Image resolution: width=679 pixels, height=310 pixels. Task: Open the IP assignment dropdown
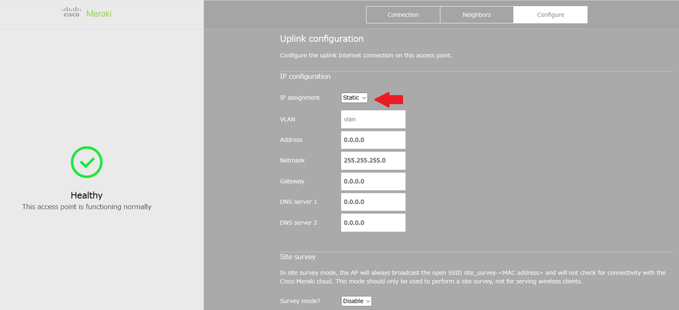(354, 98)
